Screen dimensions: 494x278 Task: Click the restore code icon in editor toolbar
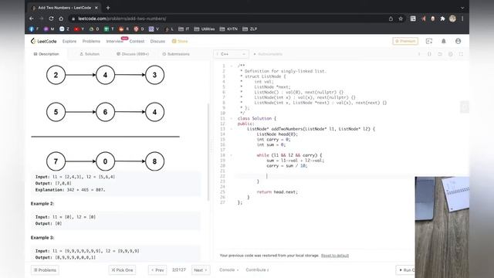coord(440,54)
